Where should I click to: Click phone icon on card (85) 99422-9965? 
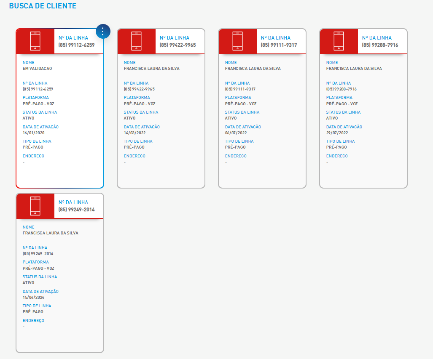pos(137,41)
